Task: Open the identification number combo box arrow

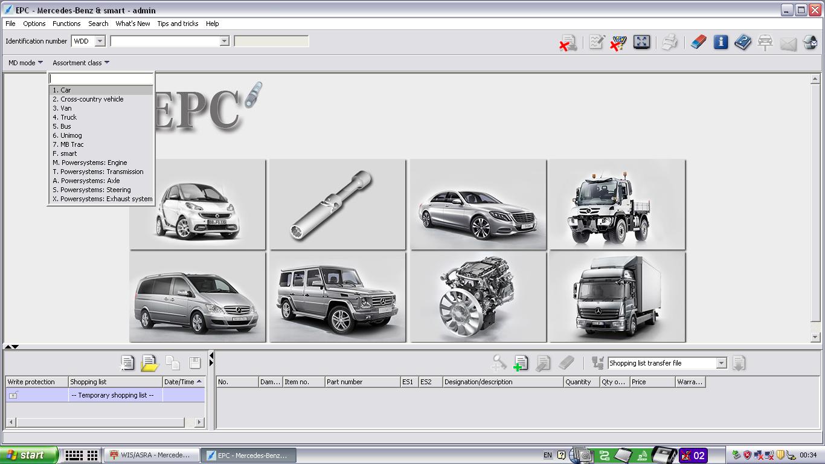Action: (224, 41)
